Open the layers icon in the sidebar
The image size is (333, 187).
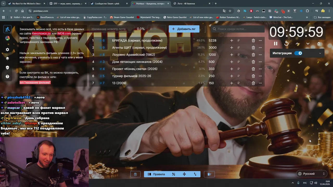[7, 58]
